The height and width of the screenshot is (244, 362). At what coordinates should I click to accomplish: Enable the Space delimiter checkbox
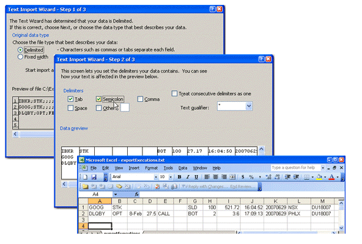coord(70,108)
